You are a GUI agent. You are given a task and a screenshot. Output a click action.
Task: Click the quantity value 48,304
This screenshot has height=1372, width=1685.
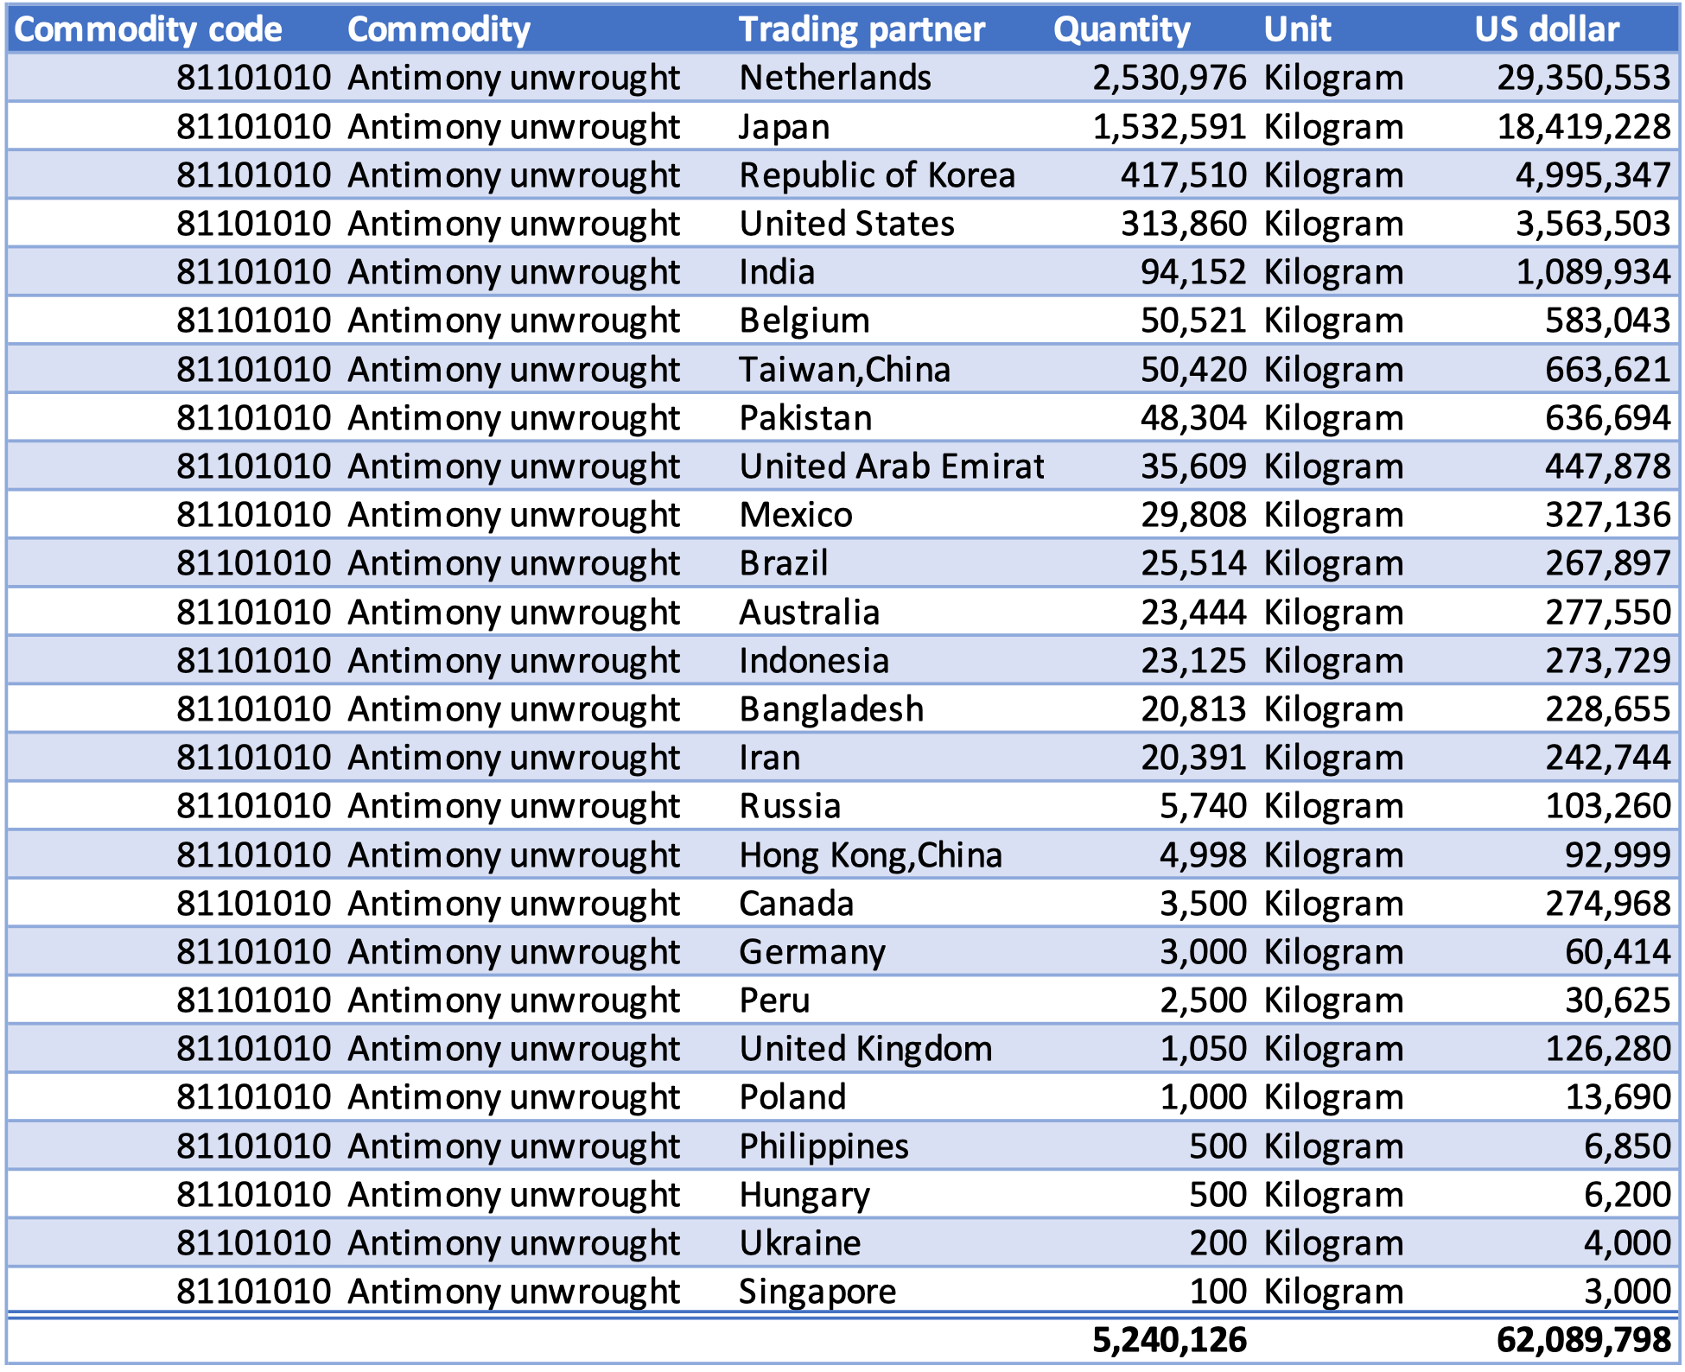pyautogui.click(x=1193, y=418)
